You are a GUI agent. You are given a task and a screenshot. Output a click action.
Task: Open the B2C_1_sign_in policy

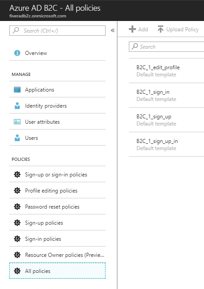click(166, 95)
